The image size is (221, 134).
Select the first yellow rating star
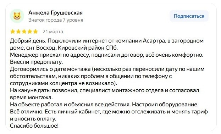pos(13,32)
